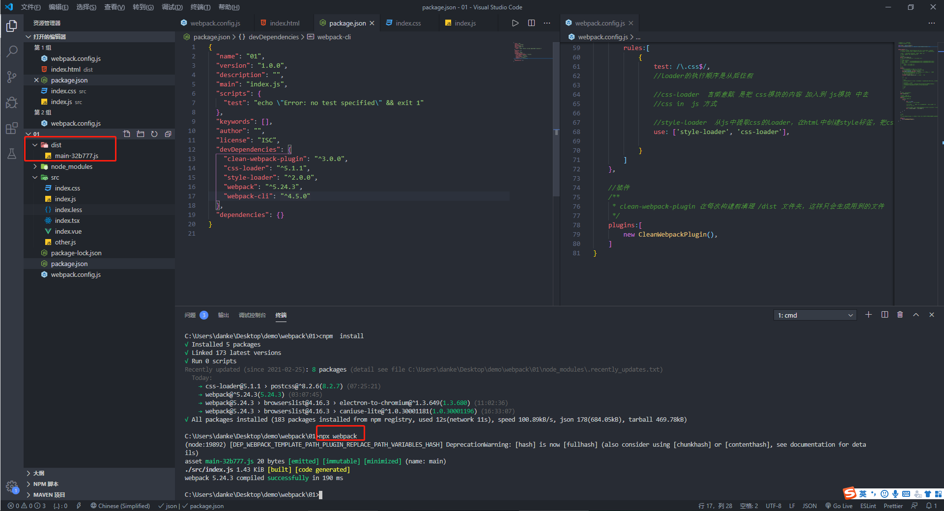
Task: Click ESLint in status bar
Action: 868,506
